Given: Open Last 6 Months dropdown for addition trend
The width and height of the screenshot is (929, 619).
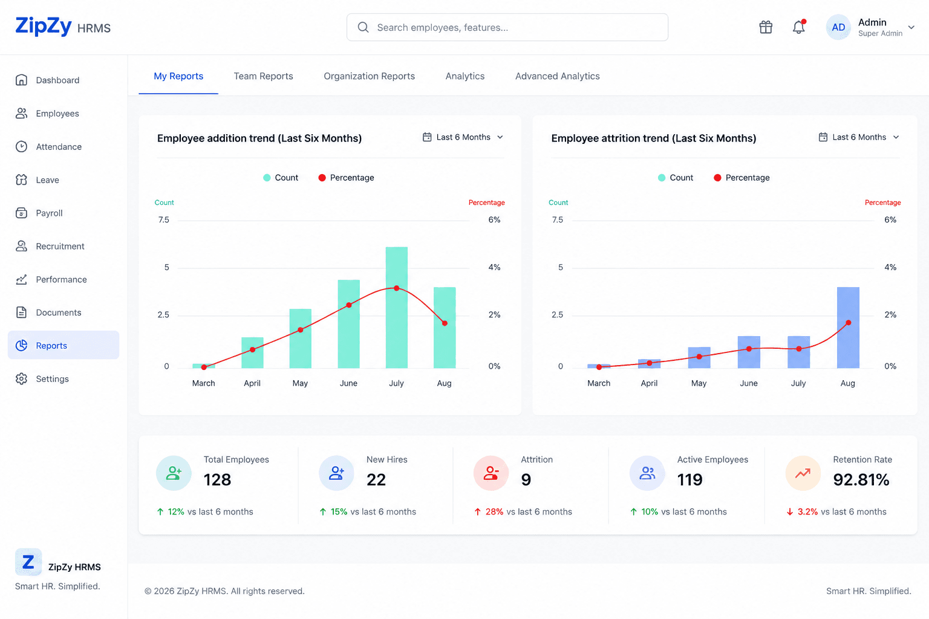Looking at the screenshot, I should (463, 137).
